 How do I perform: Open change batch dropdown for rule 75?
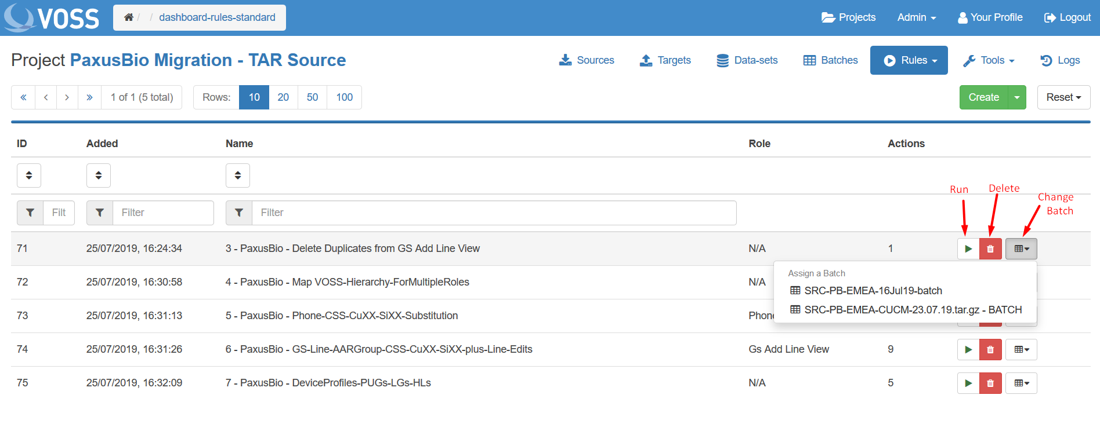pyautogui.click(x=1021, y=383)
